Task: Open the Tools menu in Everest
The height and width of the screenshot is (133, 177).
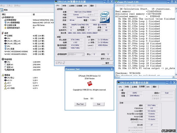Action: (9, 6)
